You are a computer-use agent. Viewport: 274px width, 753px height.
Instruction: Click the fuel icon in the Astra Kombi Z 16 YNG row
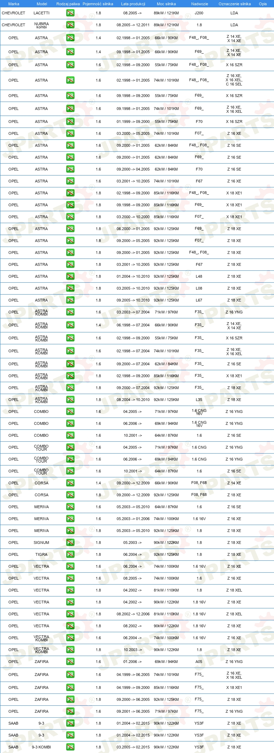[70, 312]
